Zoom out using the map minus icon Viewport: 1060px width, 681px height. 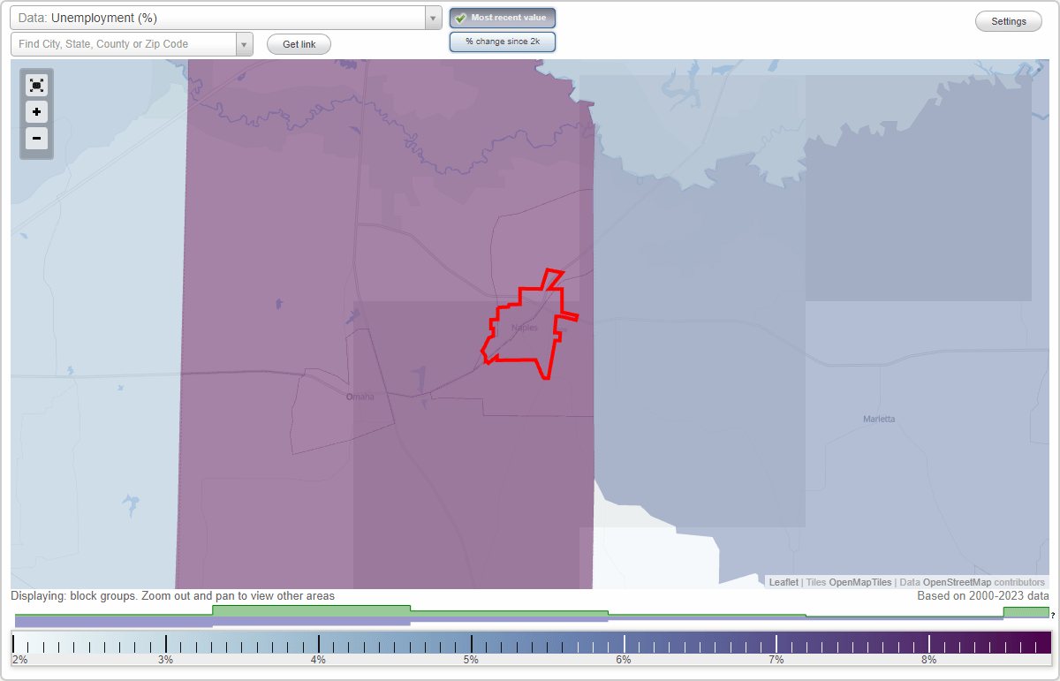pos(36,139)
